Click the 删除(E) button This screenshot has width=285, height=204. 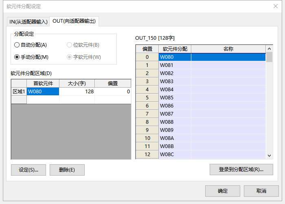(x=67, y=170)
